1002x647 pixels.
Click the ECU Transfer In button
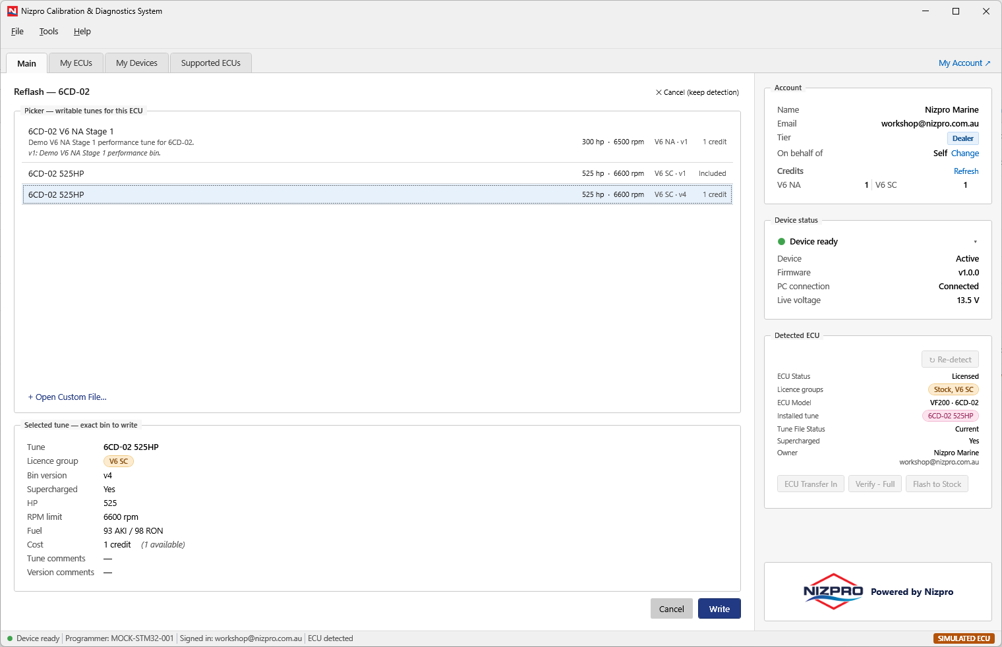click(x=811, y=484)
